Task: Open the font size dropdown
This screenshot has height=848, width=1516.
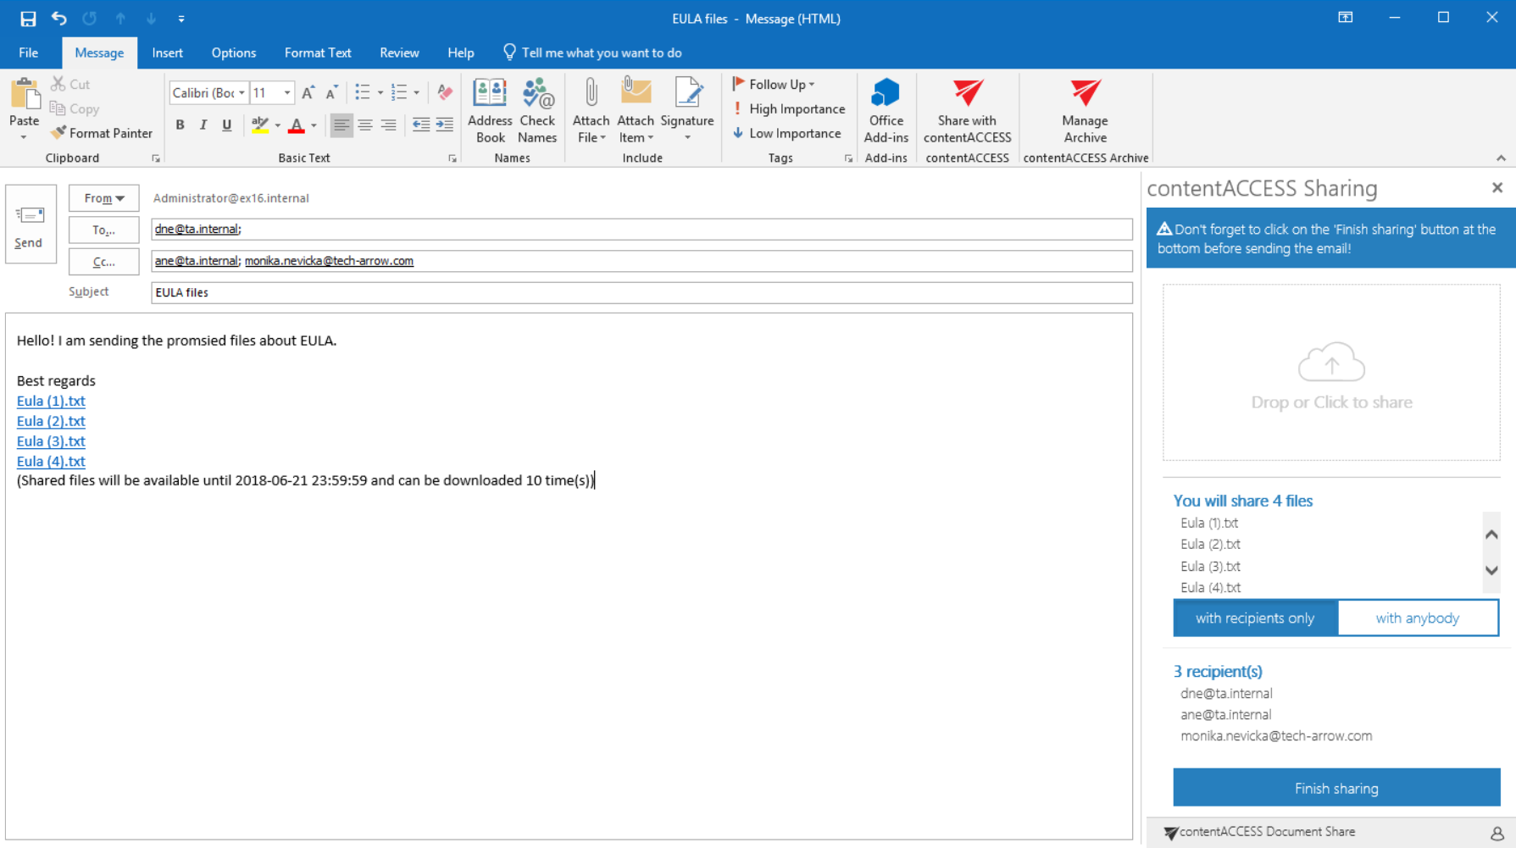Action: (287, 93)
